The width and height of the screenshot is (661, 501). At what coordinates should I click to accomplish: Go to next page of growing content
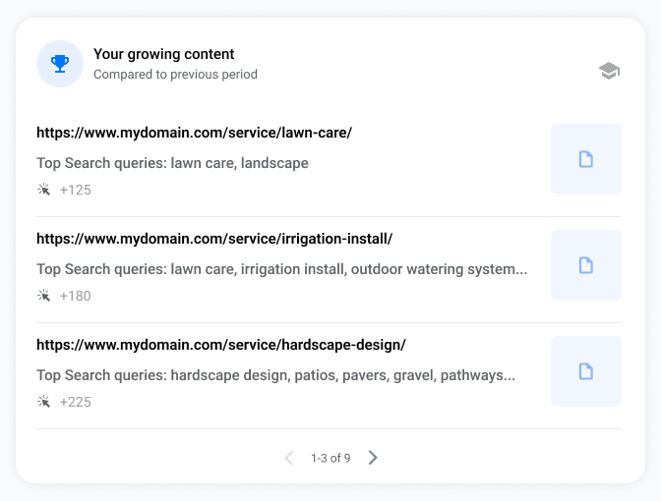372,458
